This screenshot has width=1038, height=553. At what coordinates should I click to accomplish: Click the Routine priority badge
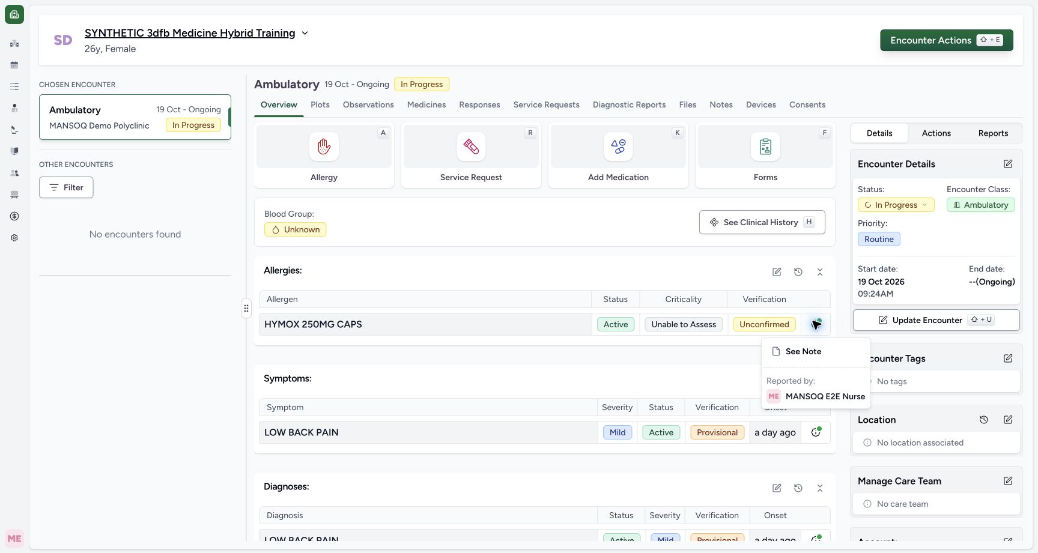(x=879, y=239)
